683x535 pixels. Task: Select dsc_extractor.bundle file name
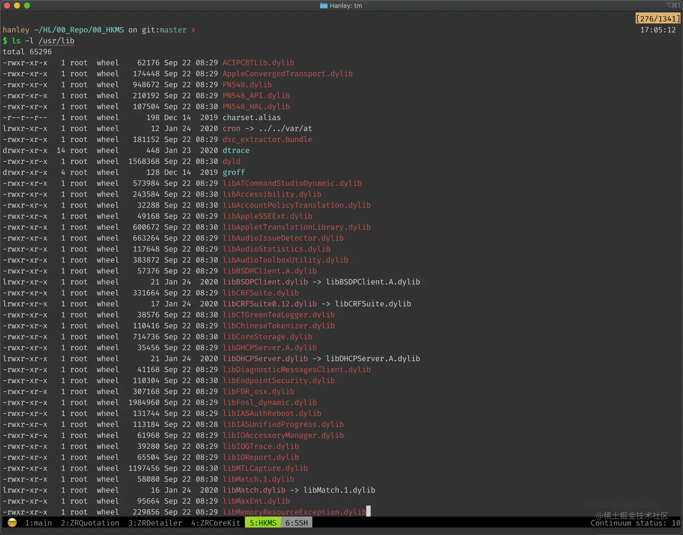[267, 139]
